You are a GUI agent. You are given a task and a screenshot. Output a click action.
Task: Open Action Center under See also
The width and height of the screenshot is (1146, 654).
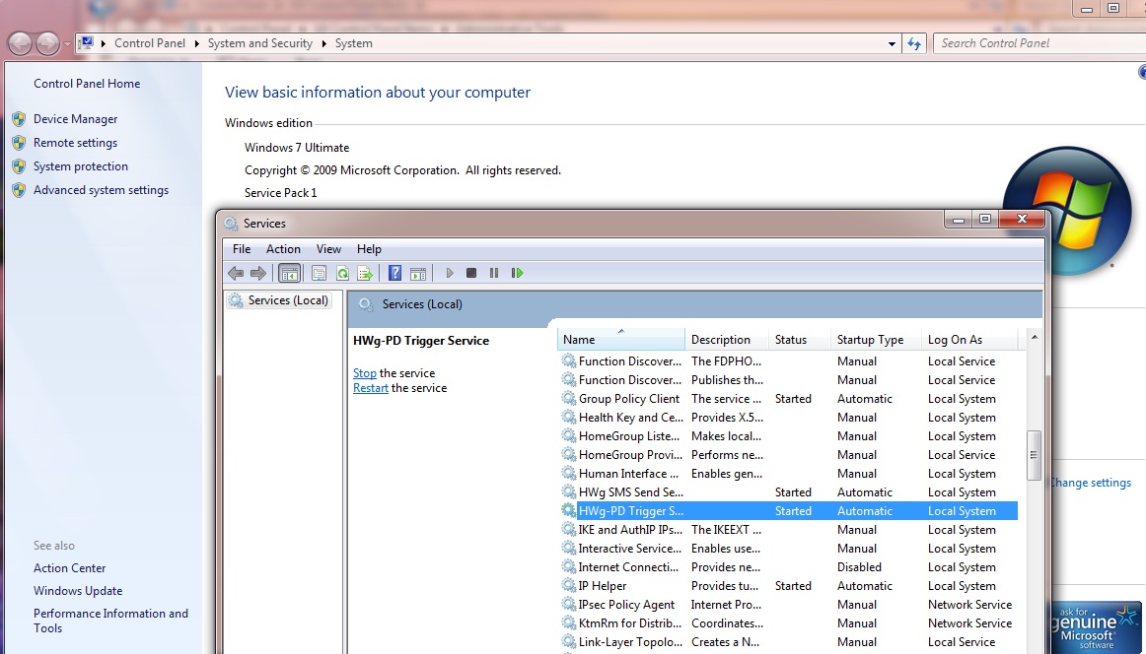click(x=69, y=568)
